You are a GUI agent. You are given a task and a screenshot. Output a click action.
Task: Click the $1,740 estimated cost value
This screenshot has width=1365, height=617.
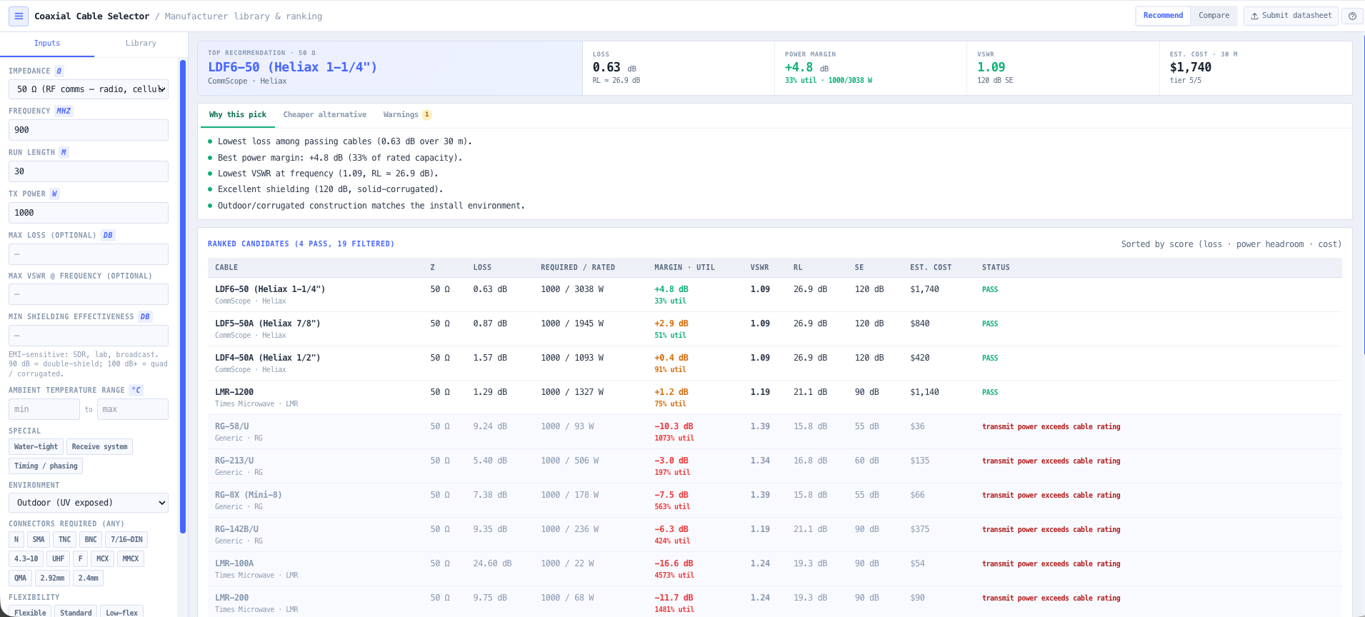pos(1191,67)
